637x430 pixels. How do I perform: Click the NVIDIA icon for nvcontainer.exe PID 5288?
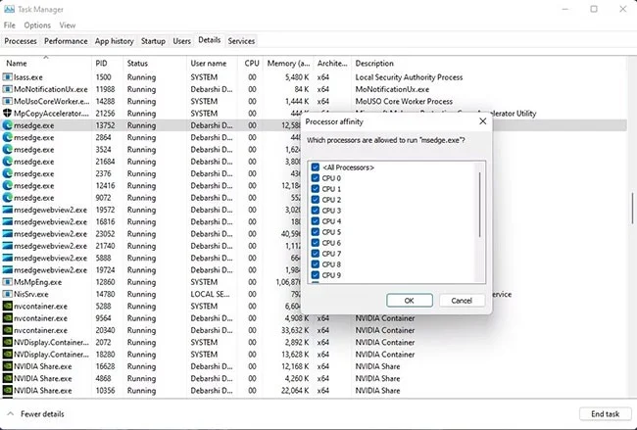8,306
